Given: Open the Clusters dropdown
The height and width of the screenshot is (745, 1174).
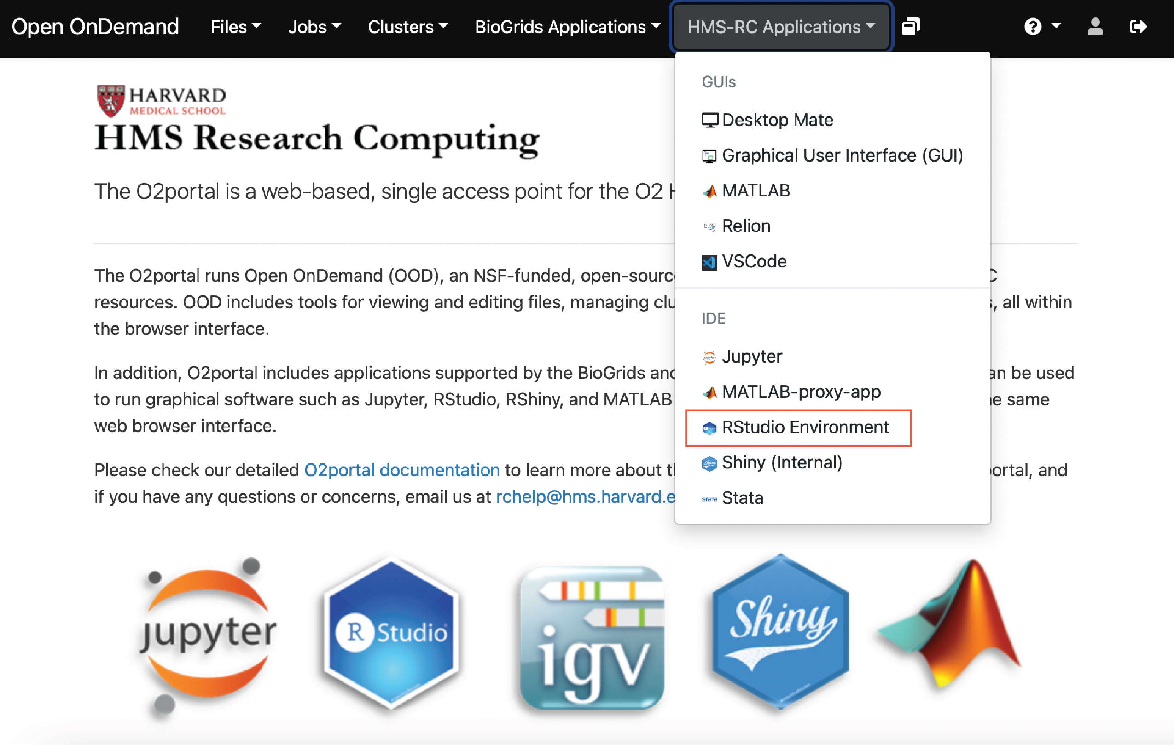Looking at the screenshot, I should [407, 27].
